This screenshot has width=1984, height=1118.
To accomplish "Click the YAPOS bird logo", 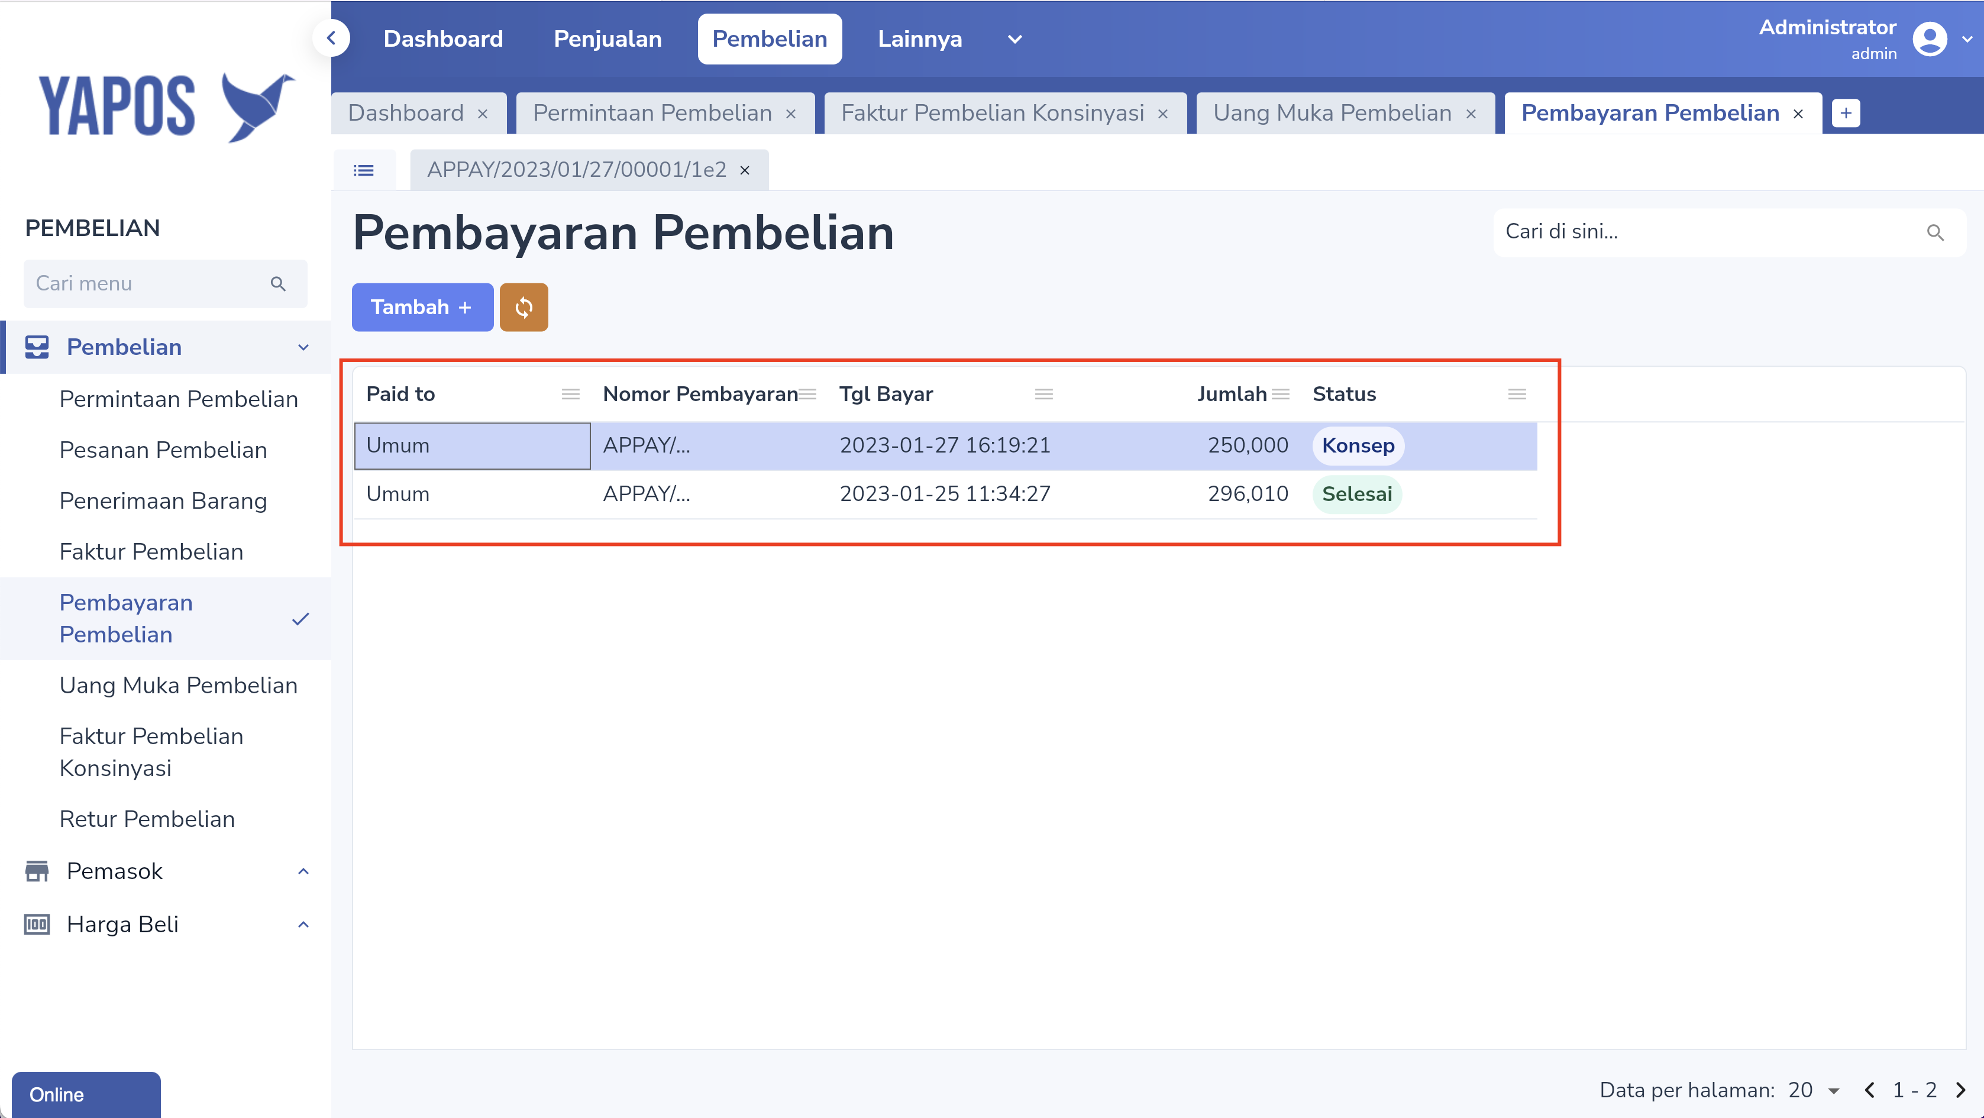I will (257, 106).
